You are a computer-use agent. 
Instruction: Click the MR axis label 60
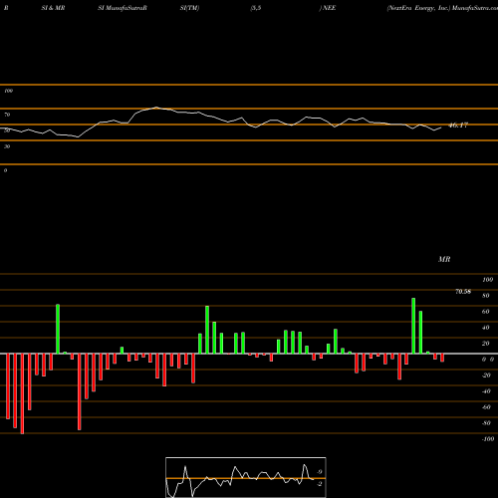[486, 312]
